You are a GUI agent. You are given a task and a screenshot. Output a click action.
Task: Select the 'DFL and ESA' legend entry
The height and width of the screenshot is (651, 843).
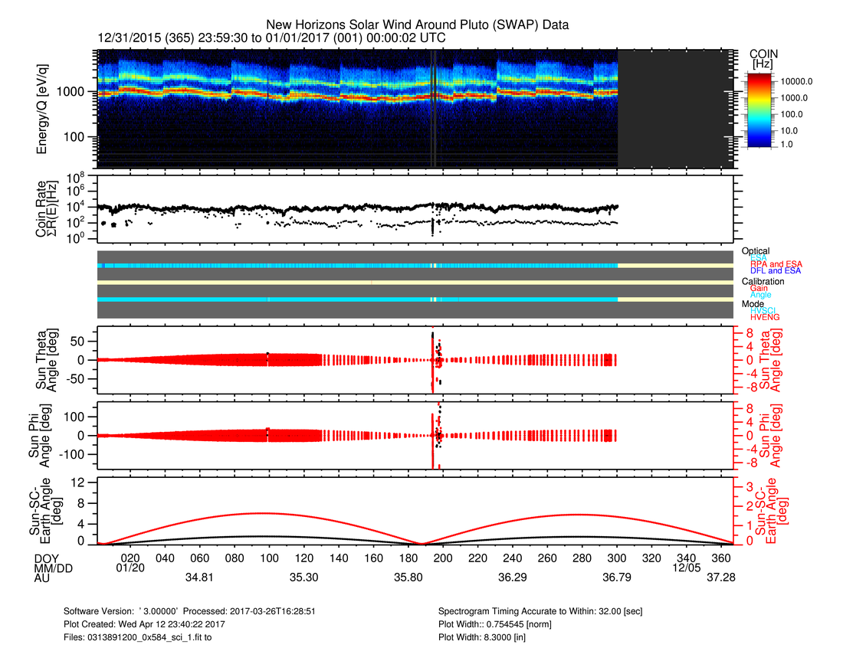pos(777,271)
